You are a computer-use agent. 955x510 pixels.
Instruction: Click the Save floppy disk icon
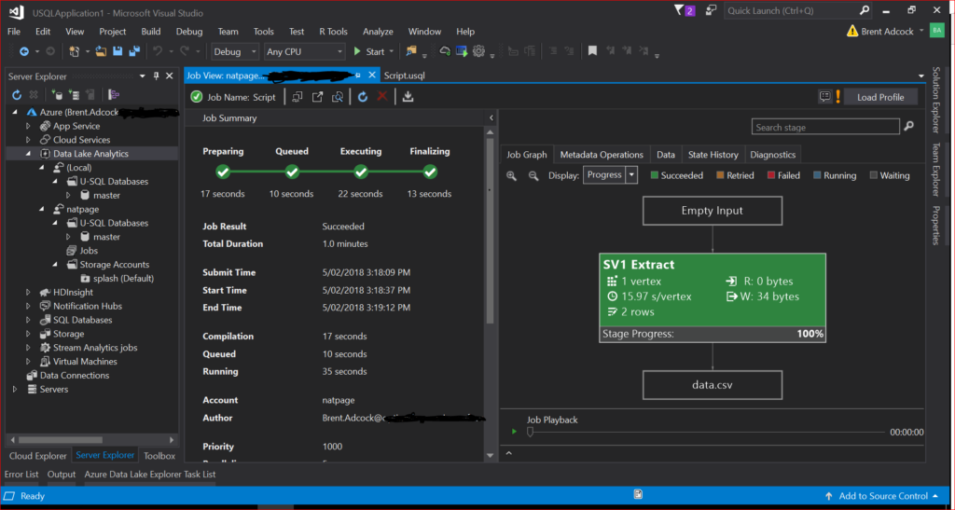118,51
